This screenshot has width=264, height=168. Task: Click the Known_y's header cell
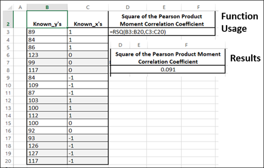point(47,19)
